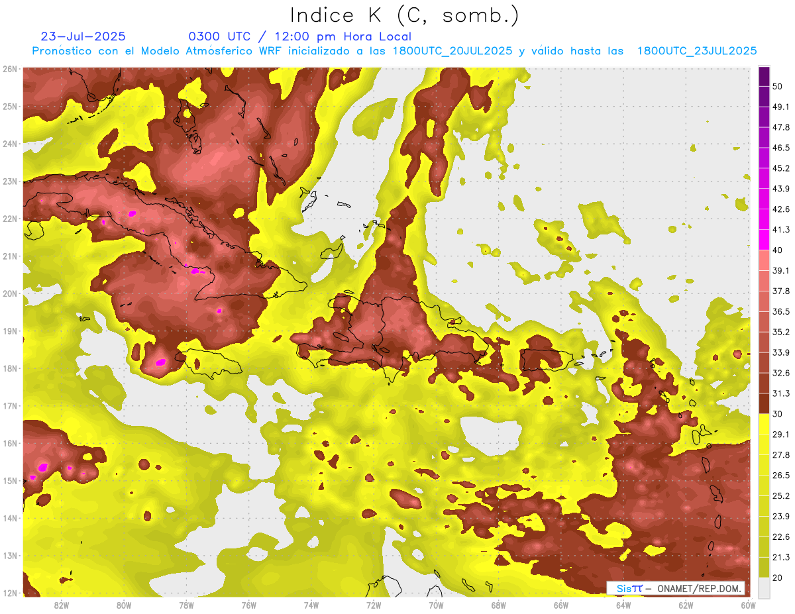Click the "14N" latitude label
795x614 pixels.
pyautogui.click(x=10, y=518)
